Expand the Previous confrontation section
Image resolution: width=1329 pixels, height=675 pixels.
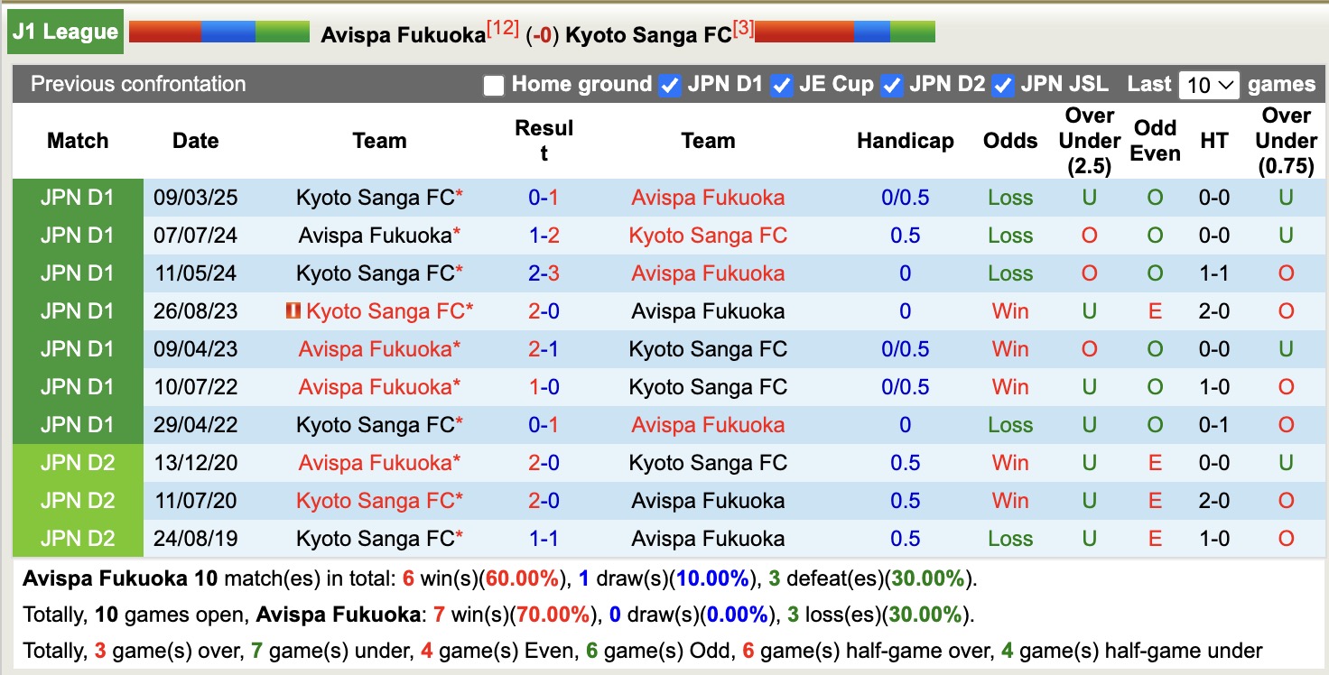pos(138,84)
